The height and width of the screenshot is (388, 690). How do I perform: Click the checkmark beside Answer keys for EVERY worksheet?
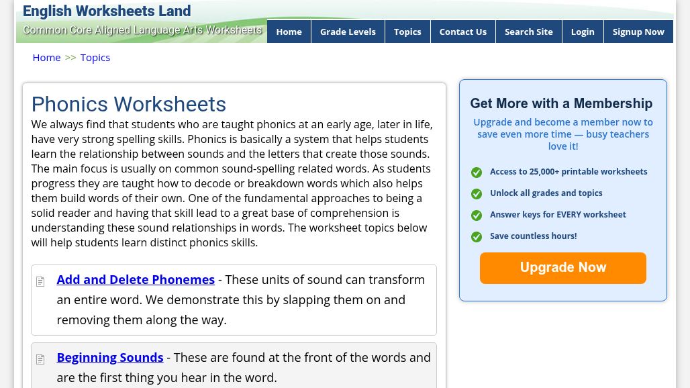pos(477,215)
